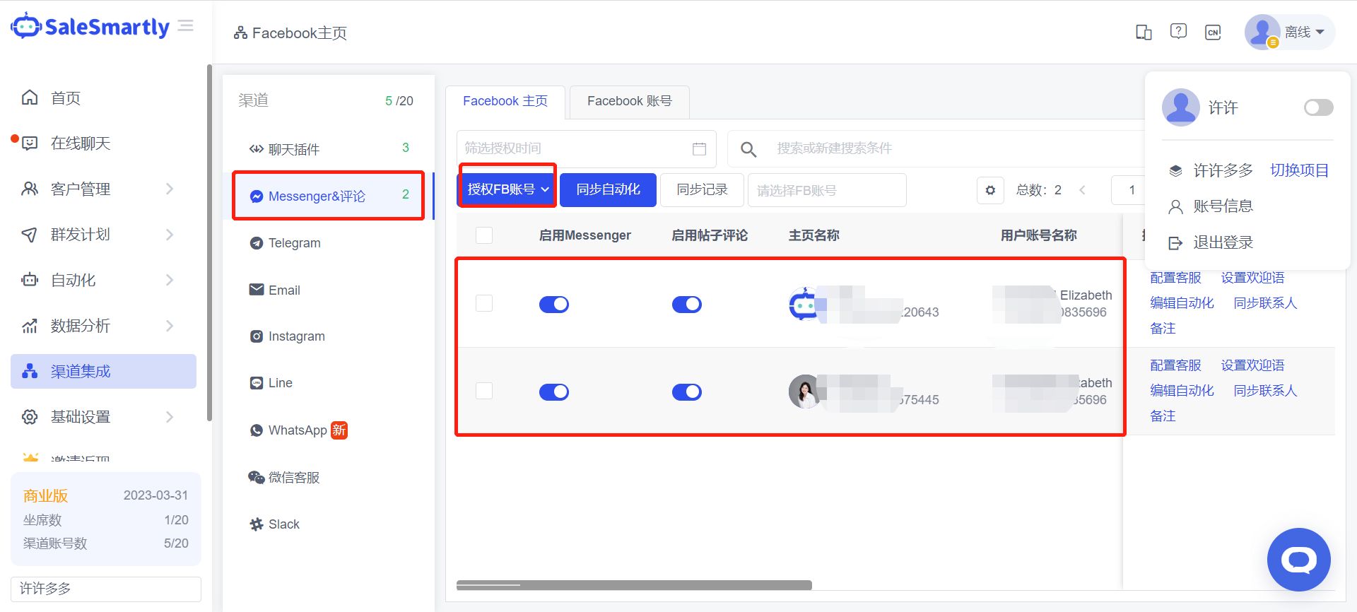The width and height of the screenshot is (1357, 612).
Task: Click 备注 for the first row
Action: (1163, 329)
